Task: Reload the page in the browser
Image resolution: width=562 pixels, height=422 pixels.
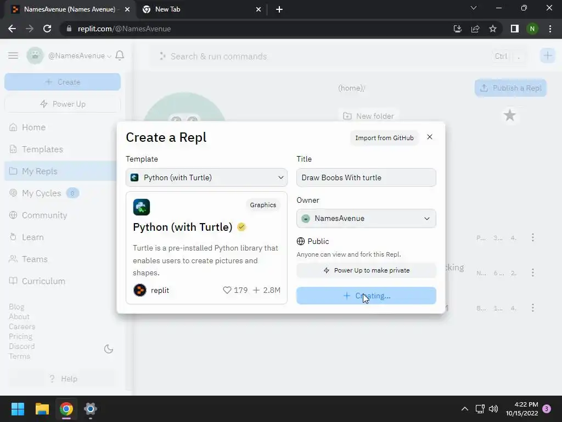Action: click(47, 29)
